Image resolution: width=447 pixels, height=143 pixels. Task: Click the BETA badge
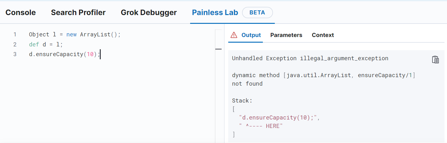click(x=257, y=13)
